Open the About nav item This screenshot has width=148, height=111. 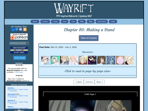pos(55,22)
